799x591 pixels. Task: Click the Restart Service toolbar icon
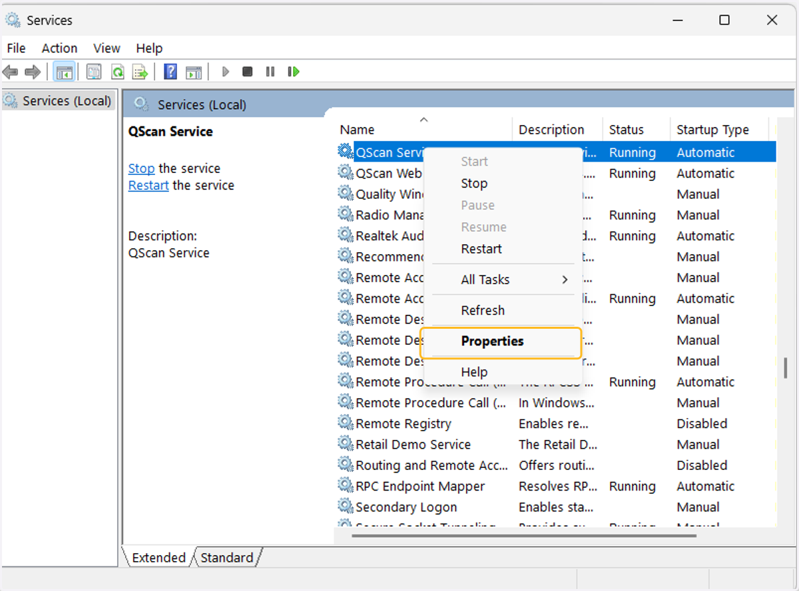(294, 71)
